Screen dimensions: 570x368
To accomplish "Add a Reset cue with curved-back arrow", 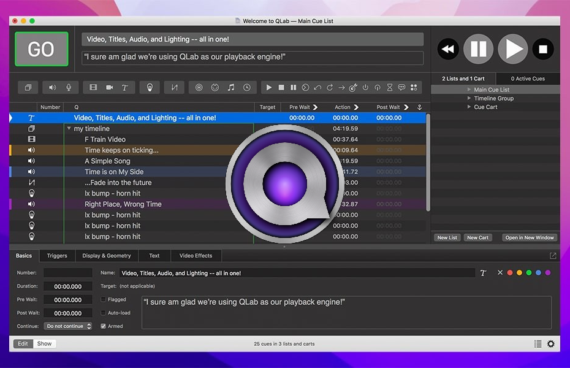I will (317, 88).
